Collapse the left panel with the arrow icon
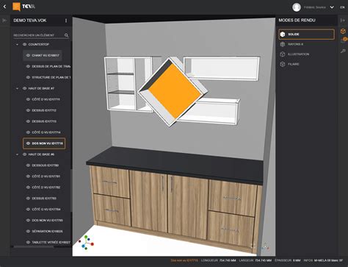Screen dimensions: 348x267 (4, 21)
